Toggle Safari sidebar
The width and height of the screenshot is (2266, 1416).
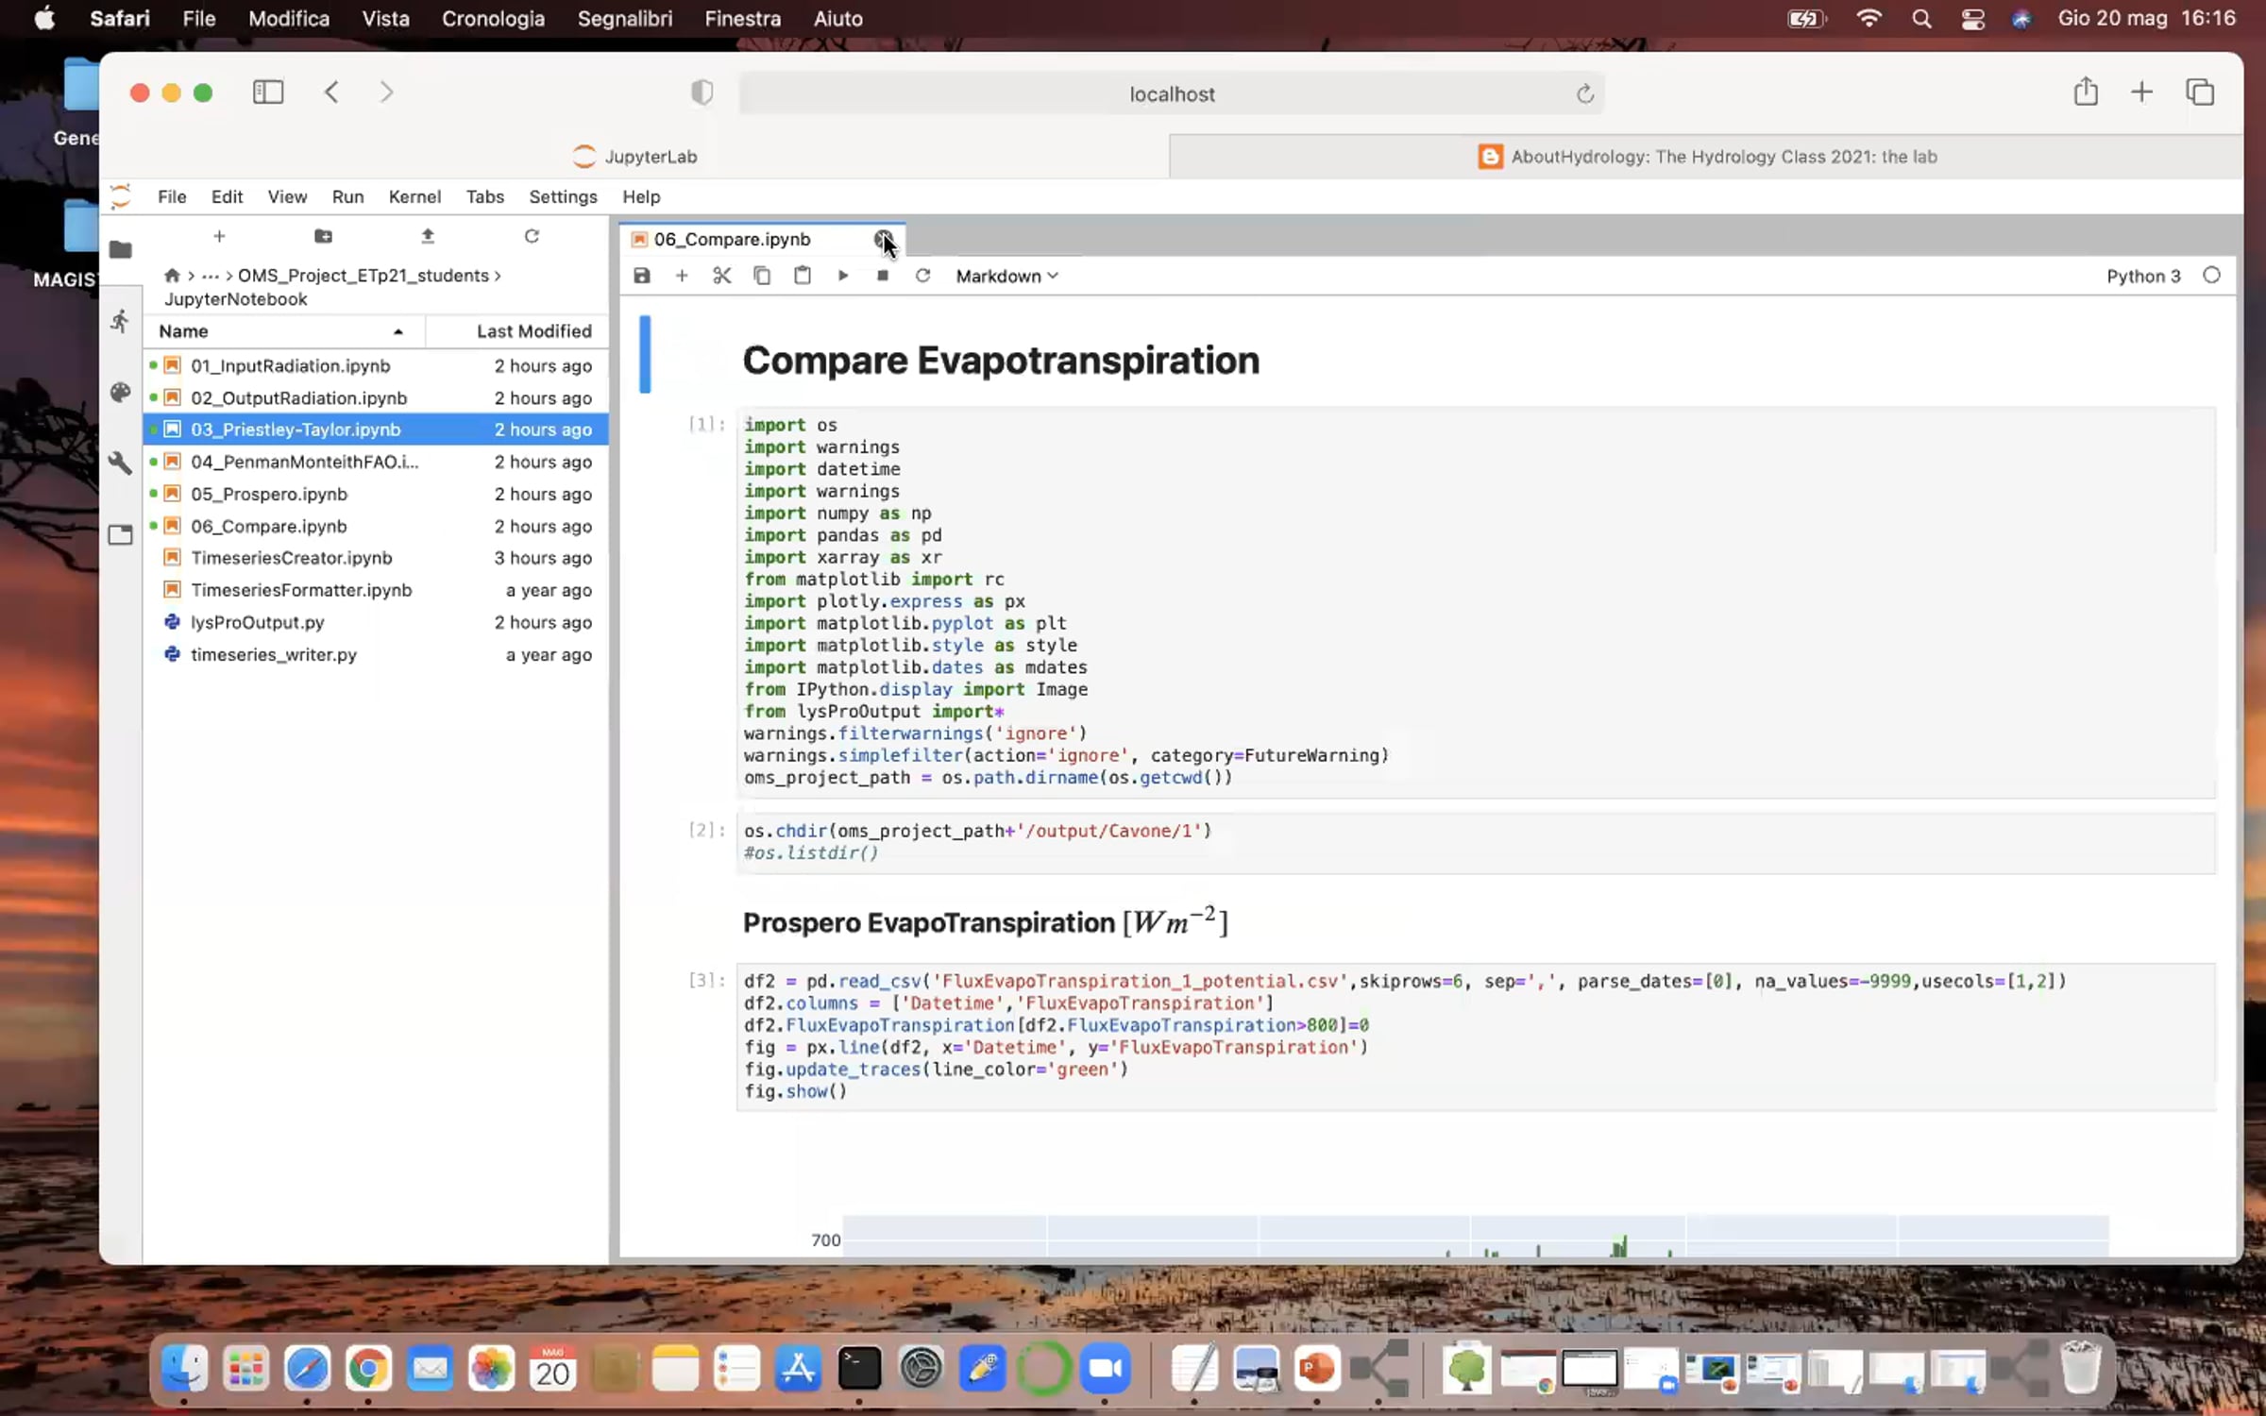click(268, 93)
